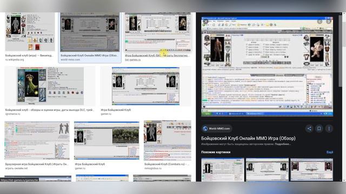346x194 pixels.
Task: Open the list-games.ru result thumbnail
Action: pos(158,32)
